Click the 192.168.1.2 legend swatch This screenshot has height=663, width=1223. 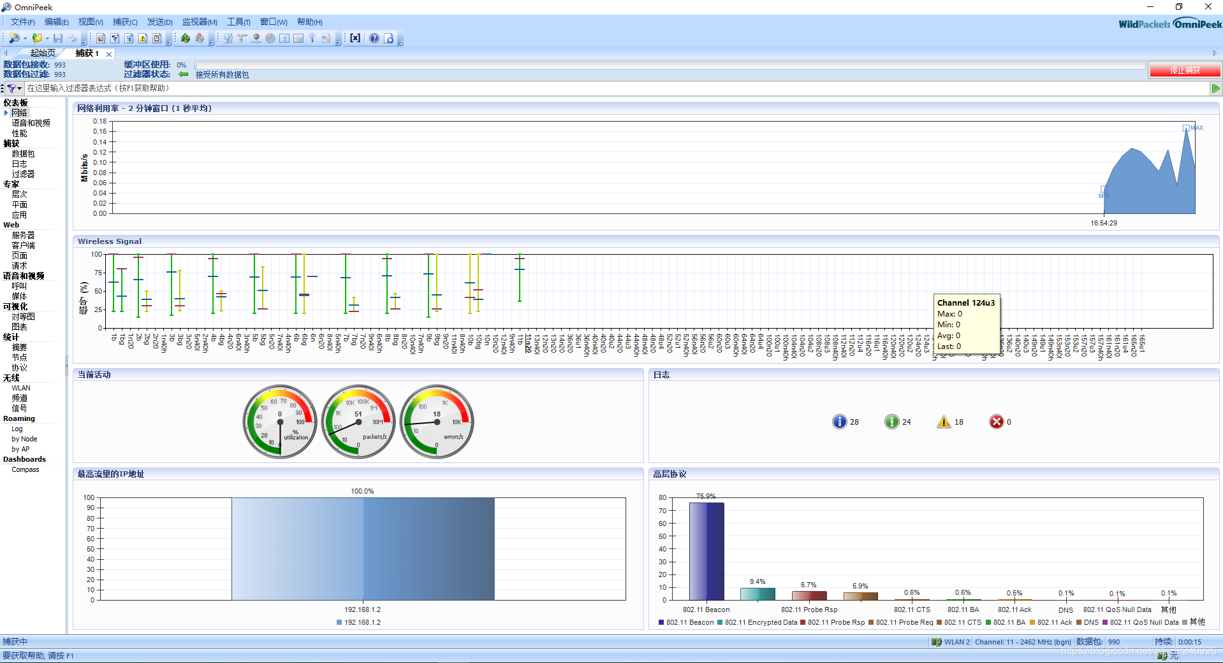click(339, 622)
